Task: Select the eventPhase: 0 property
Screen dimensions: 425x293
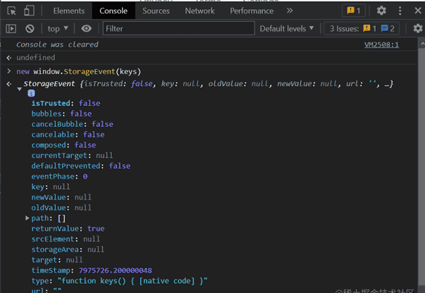Action: (59, 177)
